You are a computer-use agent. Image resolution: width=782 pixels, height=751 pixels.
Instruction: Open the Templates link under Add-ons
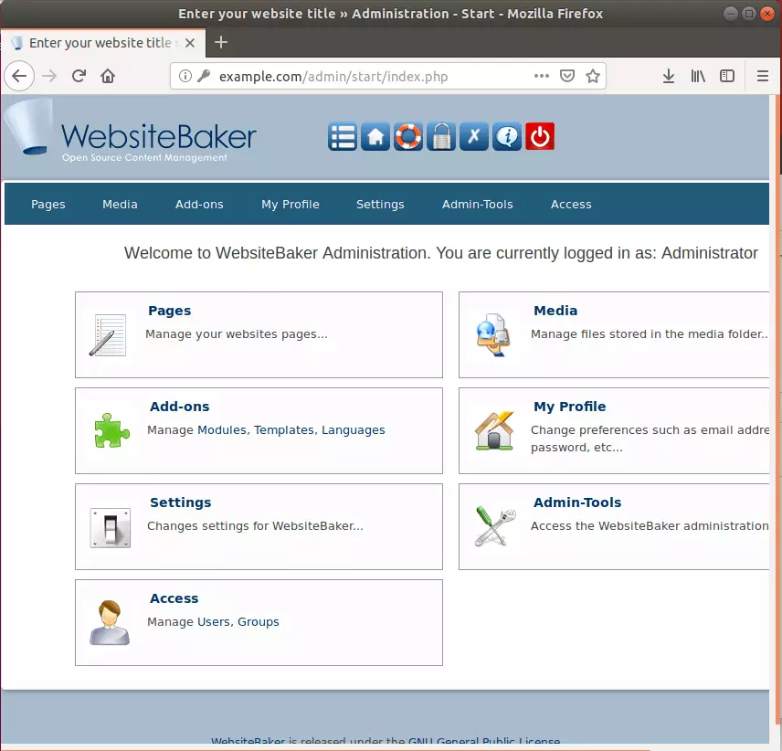[x=284, y=429]
